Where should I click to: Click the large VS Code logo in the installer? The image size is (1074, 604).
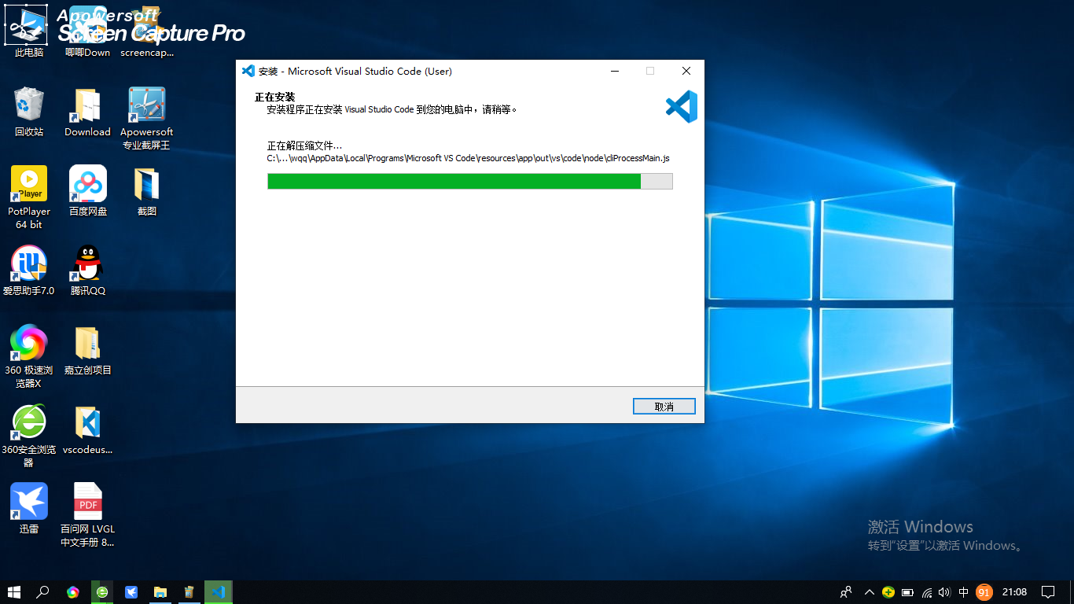pos(681,106)
